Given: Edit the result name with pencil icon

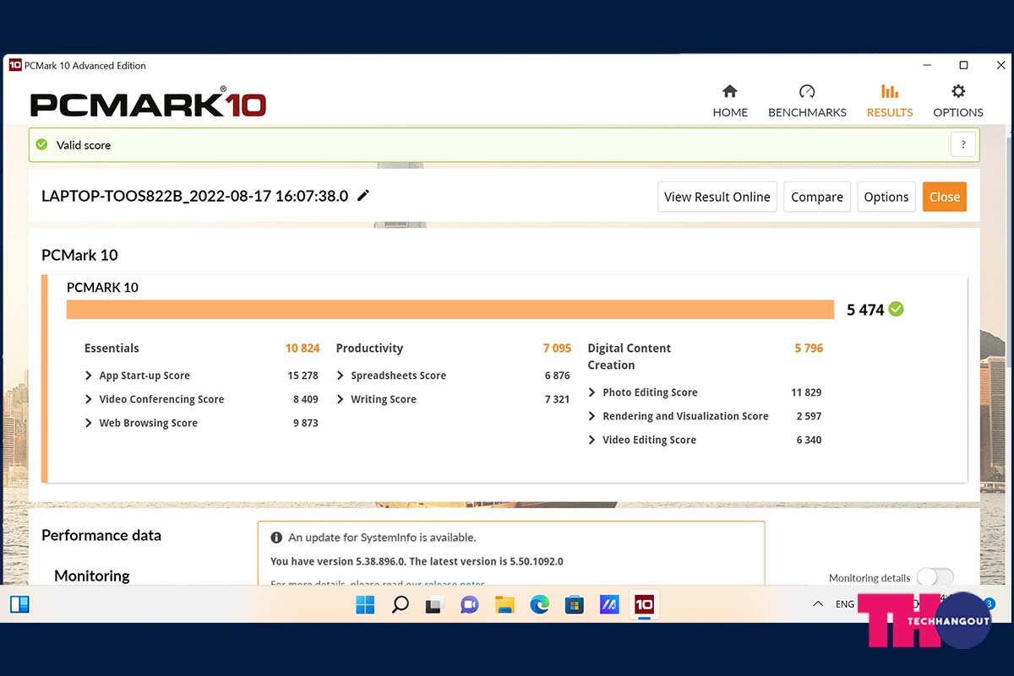Looking at the screenshot, I should (x=363, y=196).
